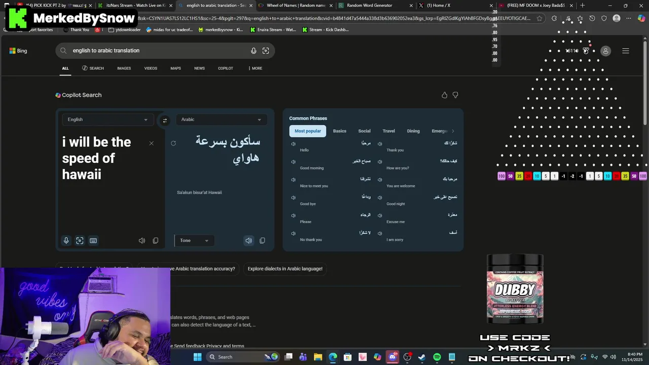649x365 pixels.
Task: Click the microphone voice search icon
Action: [254, 51]
